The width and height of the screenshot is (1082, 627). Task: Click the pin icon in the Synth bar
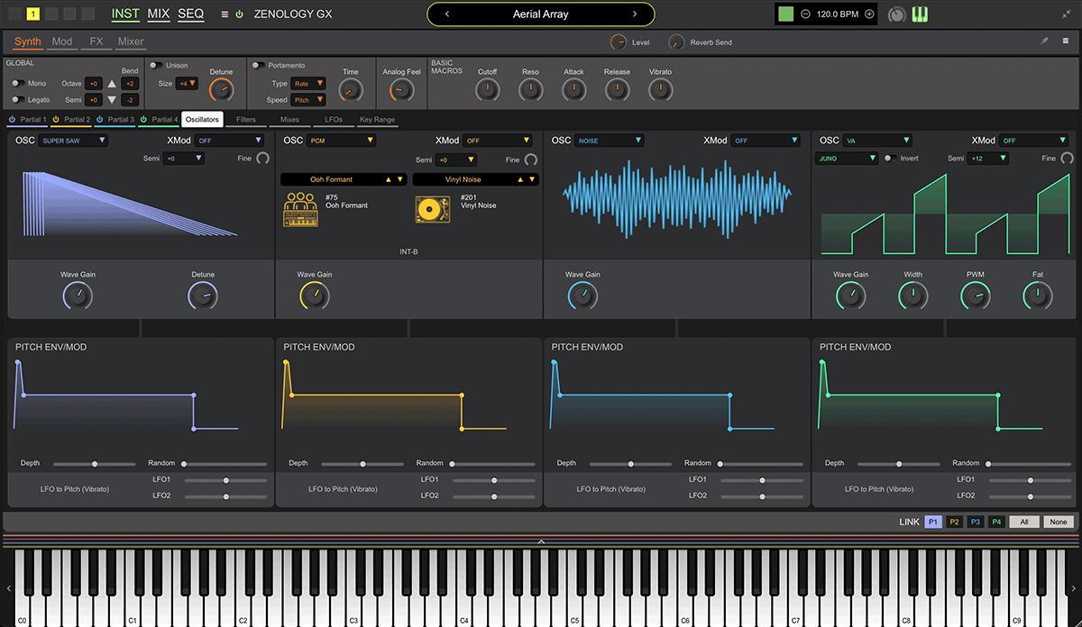1044,41
